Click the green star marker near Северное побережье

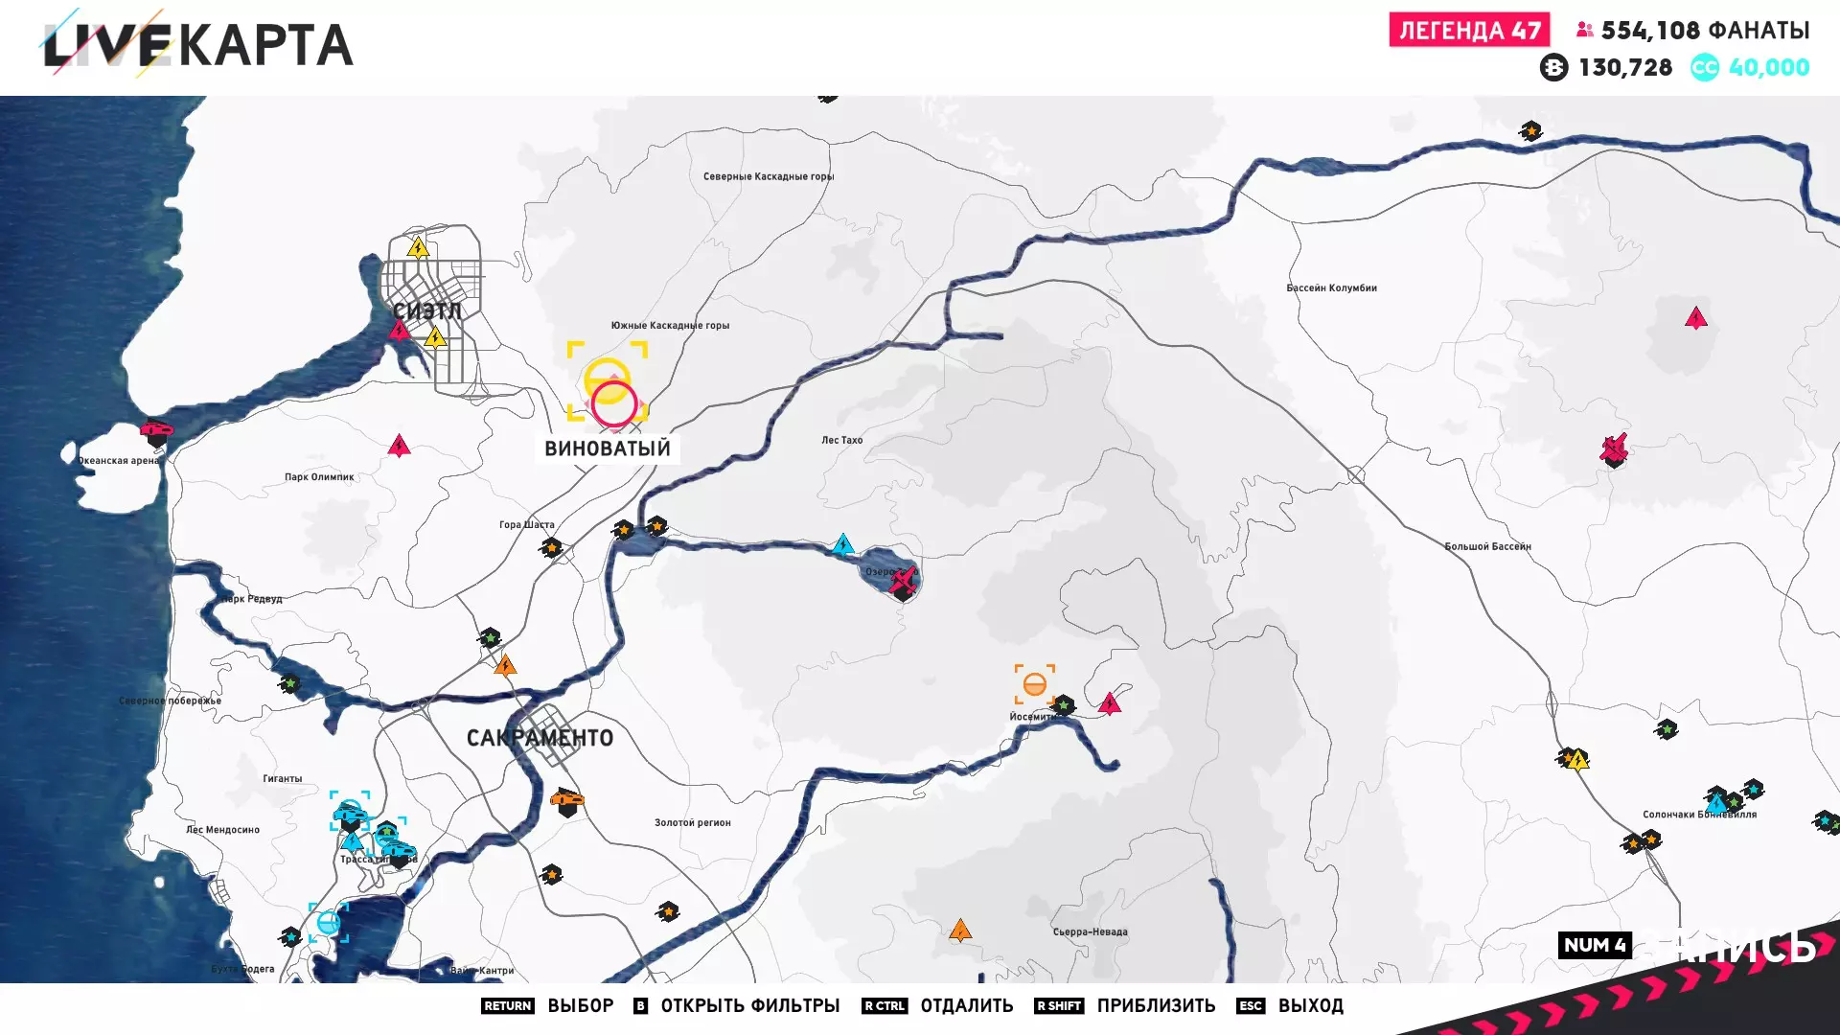coord(289,683)
